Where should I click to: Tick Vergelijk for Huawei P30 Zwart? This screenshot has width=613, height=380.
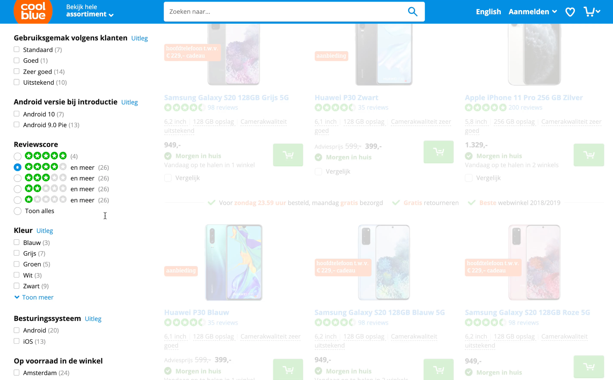coord(318,172)
